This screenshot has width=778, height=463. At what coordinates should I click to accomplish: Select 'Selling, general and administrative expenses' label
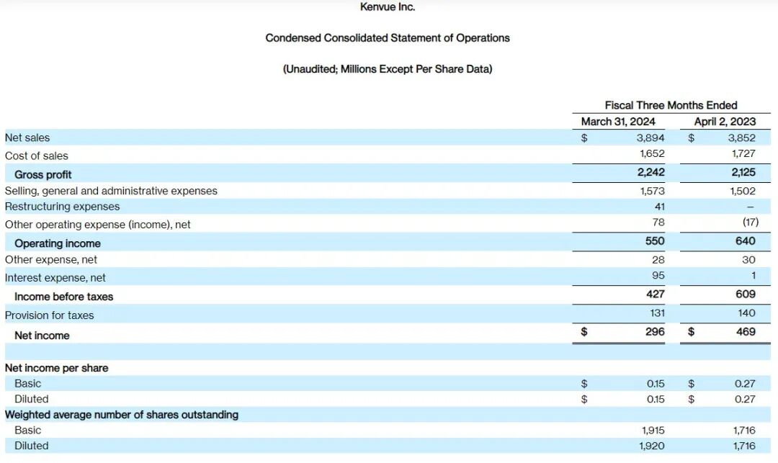coord(111,191)
